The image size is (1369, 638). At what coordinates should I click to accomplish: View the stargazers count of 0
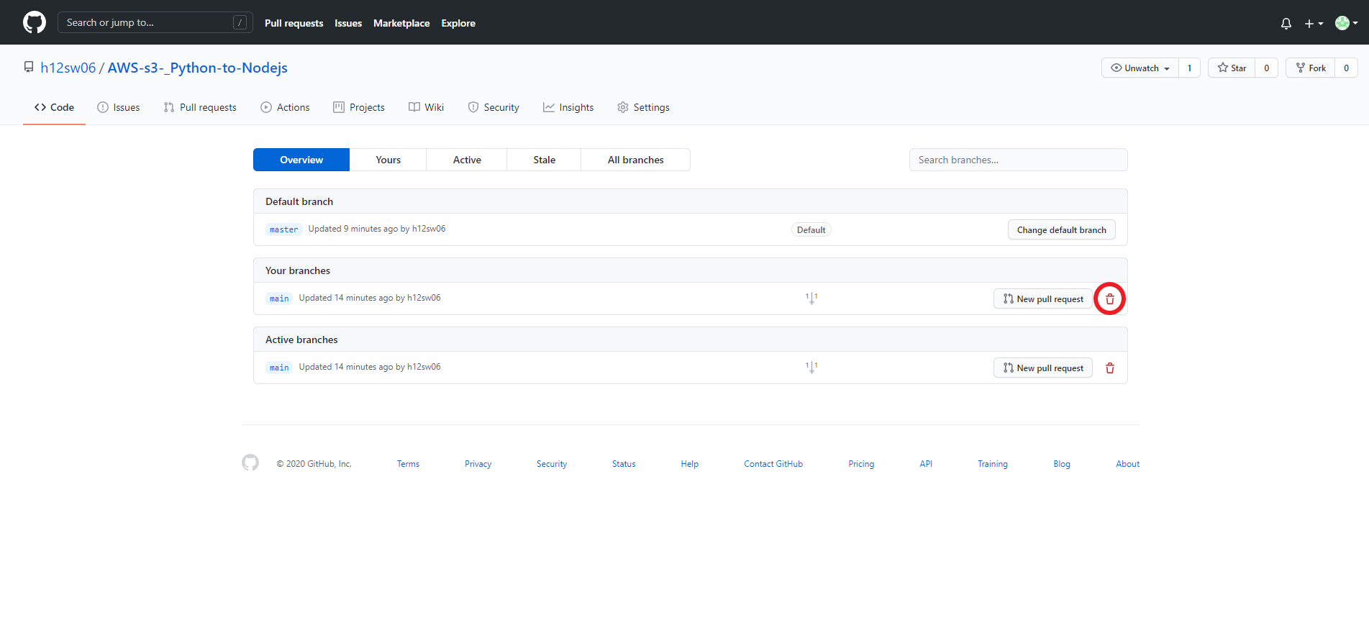click(x=1267, y=68)
